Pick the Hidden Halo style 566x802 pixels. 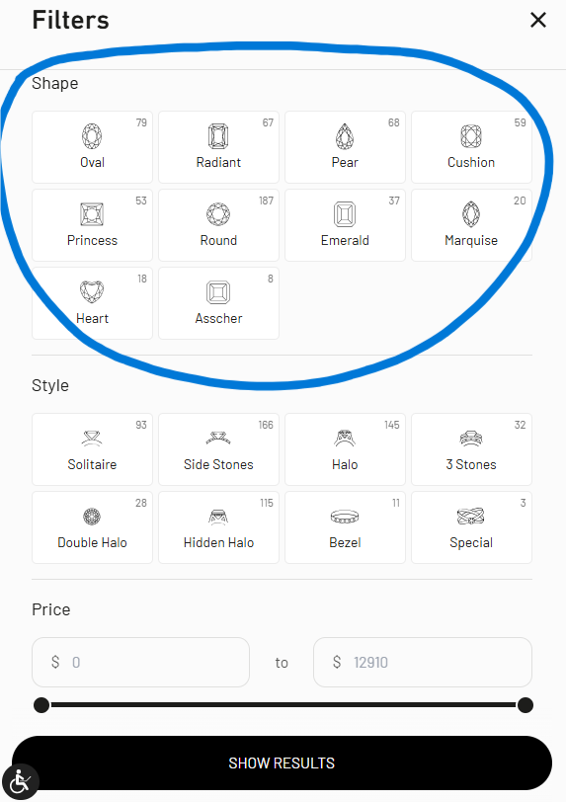[218, 527]
